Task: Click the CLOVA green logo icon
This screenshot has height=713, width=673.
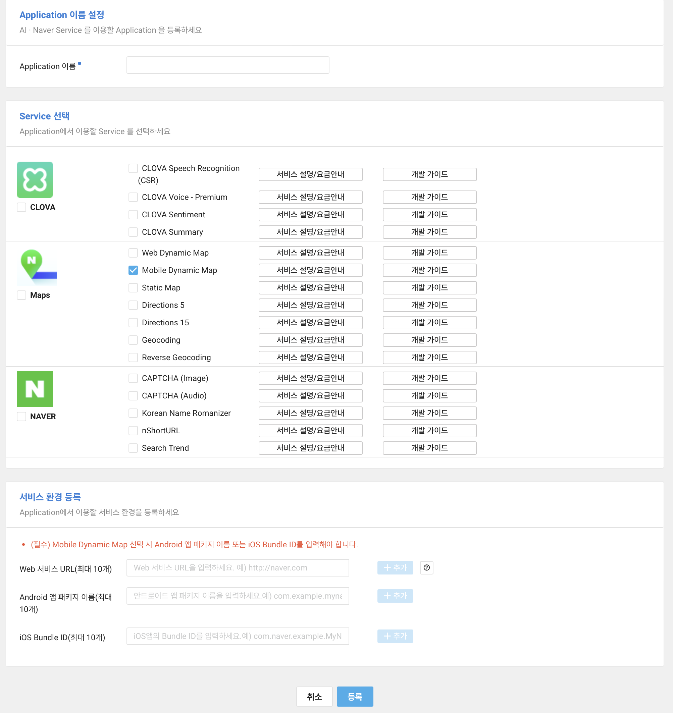Action: click(35, 180)
